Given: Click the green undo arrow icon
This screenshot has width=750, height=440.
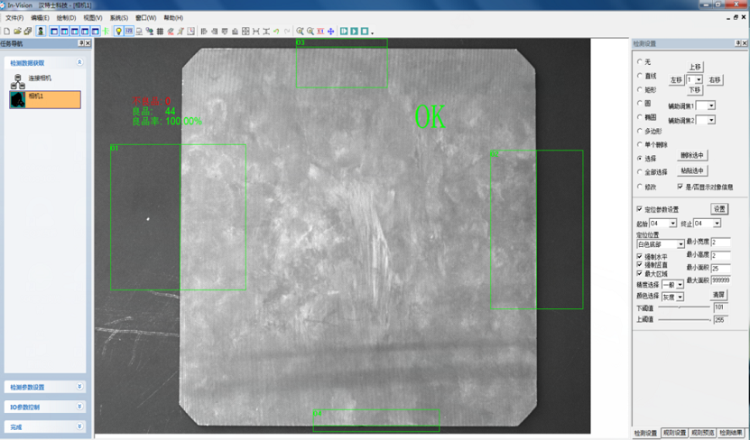Looking at the screenshot, I should click(x=276, y=32).
